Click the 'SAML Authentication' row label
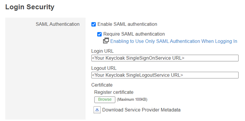Viewport: 245px width, 121px height. coord(58,24)
